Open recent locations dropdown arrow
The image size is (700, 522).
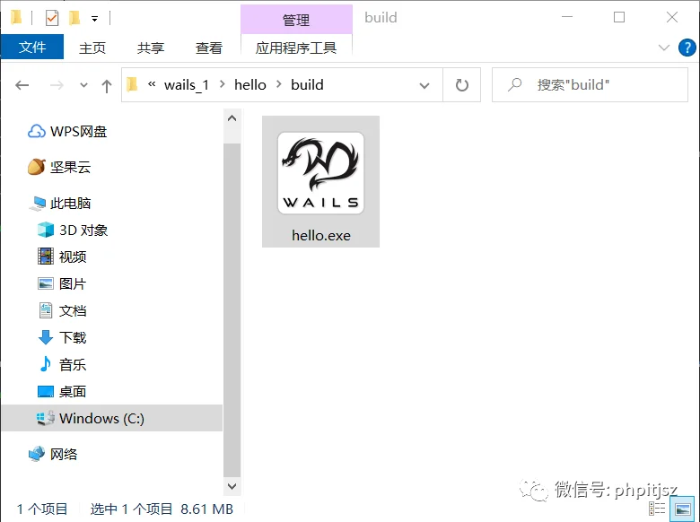pos(83,85)
